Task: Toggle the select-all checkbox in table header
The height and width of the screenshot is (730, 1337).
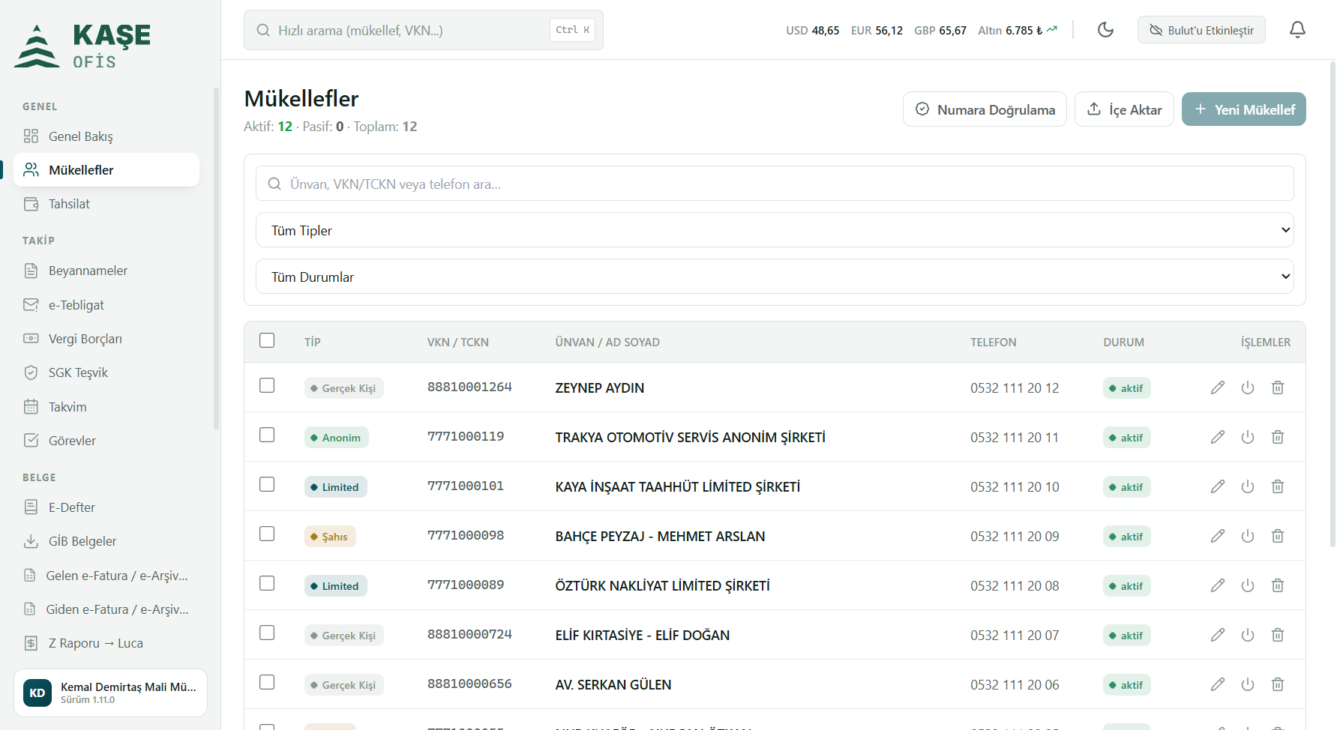Action: (267, 340)
